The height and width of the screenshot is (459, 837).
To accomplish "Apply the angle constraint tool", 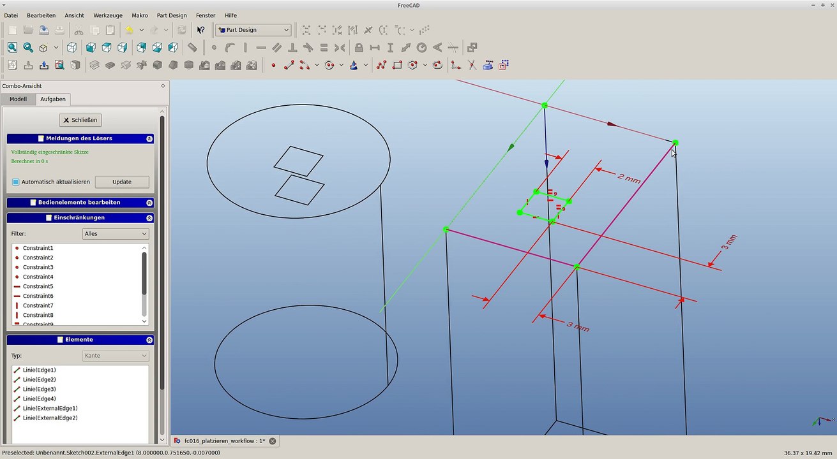I will point(437,47).
